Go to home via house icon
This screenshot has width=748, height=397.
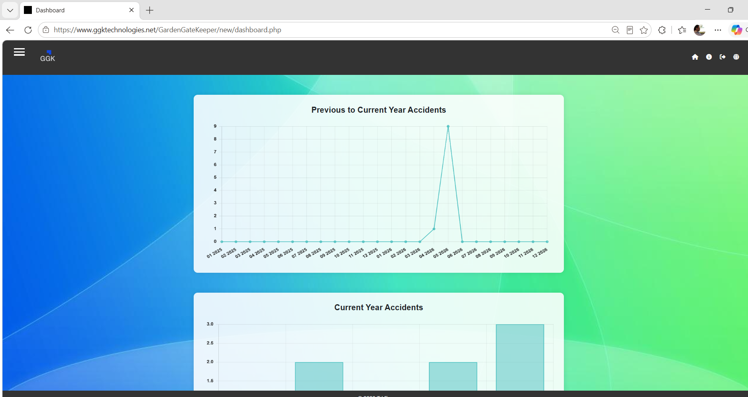point(695,57)
